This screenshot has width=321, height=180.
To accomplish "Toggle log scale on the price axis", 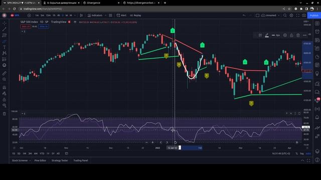I will click(x=302, y=153).
